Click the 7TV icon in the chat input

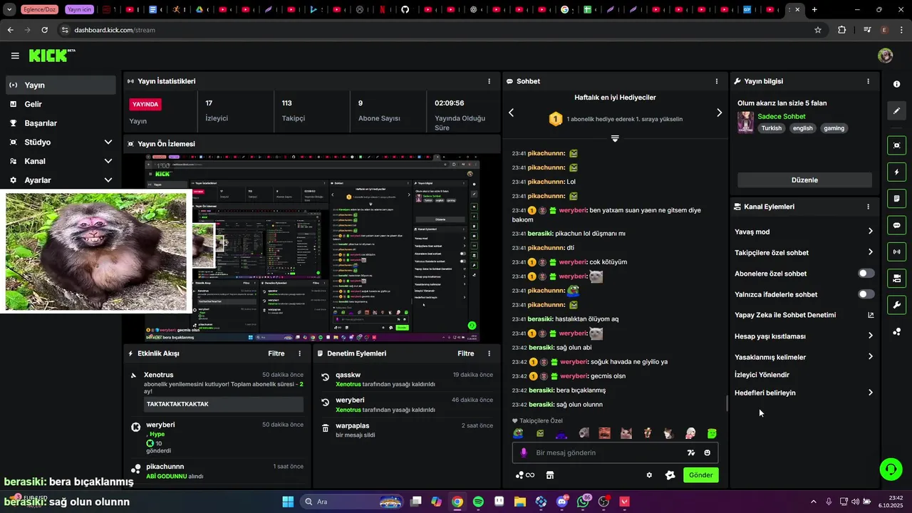(x=690, y=452)
